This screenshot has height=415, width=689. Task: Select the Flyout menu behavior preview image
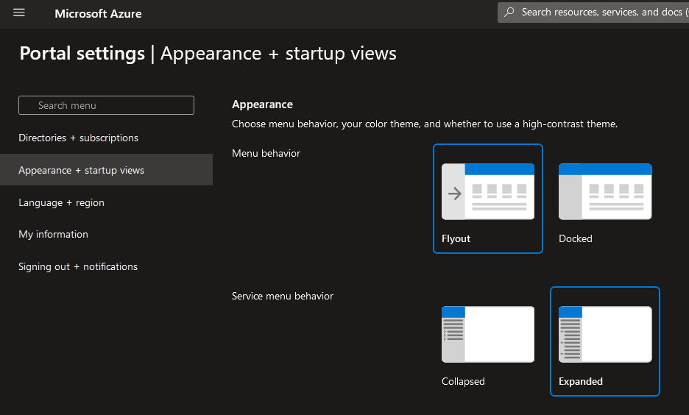(488, 191)
